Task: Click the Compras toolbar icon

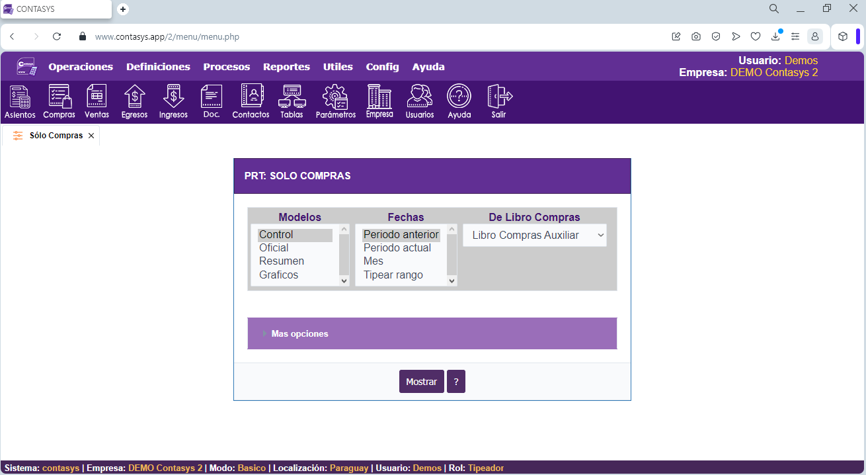Action: pos(59,101)
